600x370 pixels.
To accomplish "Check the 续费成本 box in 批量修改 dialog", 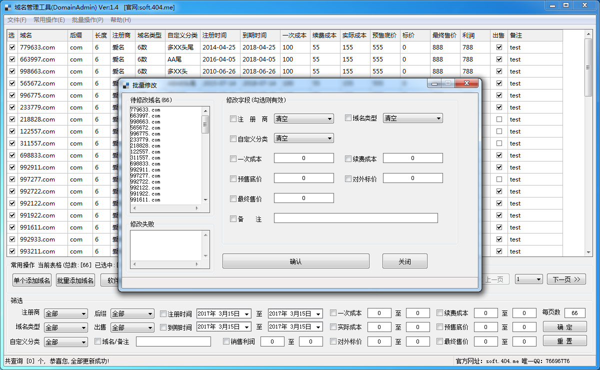I will (348, 159).
